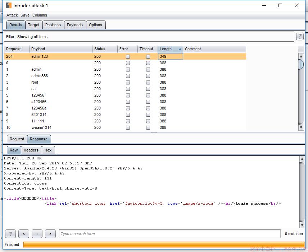Sort by Payload column header
Screen dimensions: 308x252
pyautogui.click(x=61, y=49)
